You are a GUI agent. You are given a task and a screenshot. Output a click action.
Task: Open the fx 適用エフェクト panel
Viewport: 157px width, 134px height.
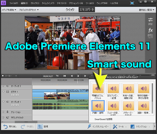pyautogui.click(x=150, y=33)
